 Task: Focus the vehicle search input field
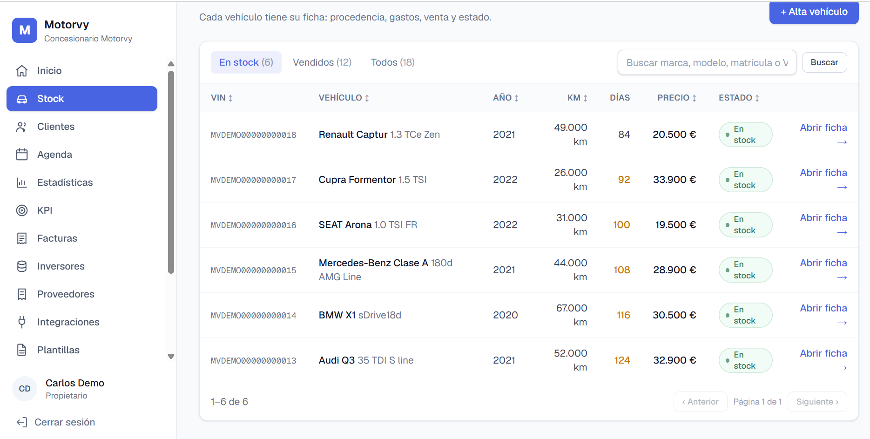707,62
